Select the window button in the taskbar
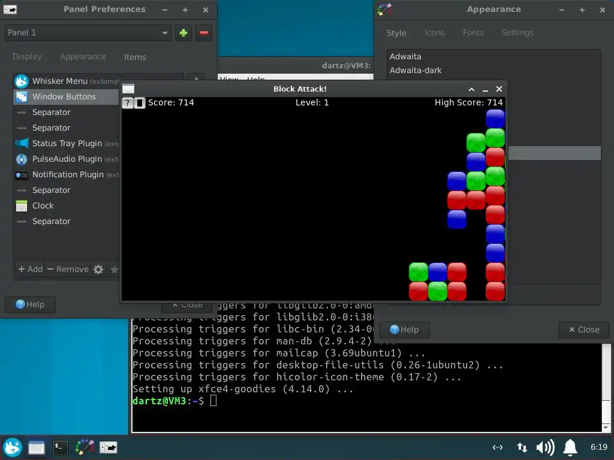The width and height of the screenshot is (614, 460). [x=37, y=447]
